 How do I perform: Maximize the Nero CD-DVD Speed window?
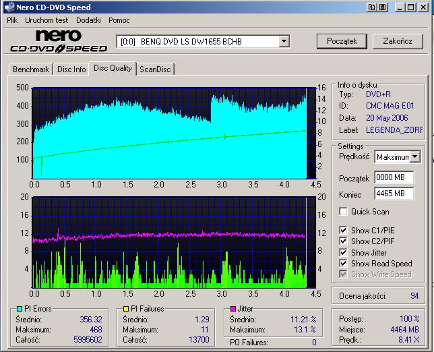coord(411,7)
